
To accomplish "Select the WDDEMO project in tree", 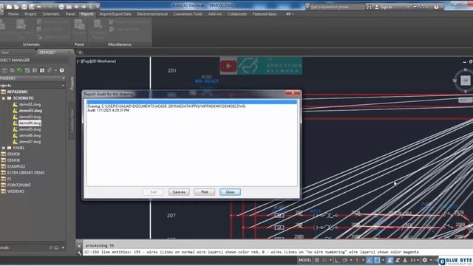I will [16, 191].
